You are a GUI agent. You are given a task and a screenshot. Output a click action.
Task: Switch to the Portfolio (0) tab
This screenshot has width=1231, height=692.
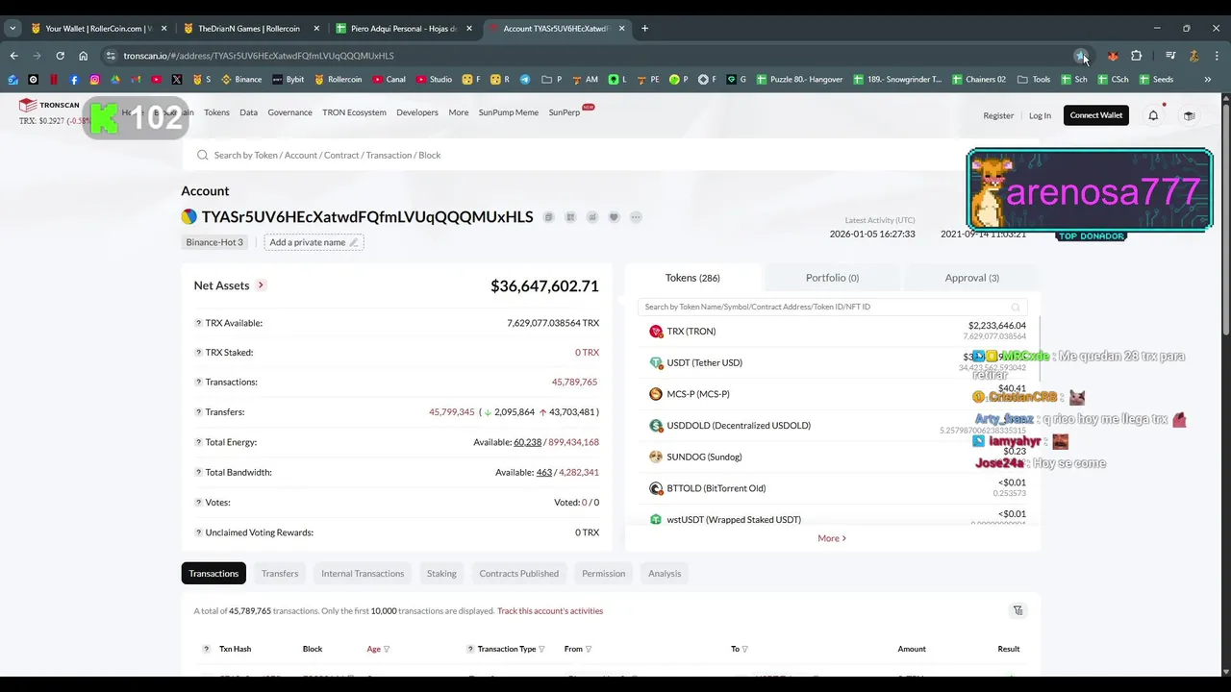832,278
